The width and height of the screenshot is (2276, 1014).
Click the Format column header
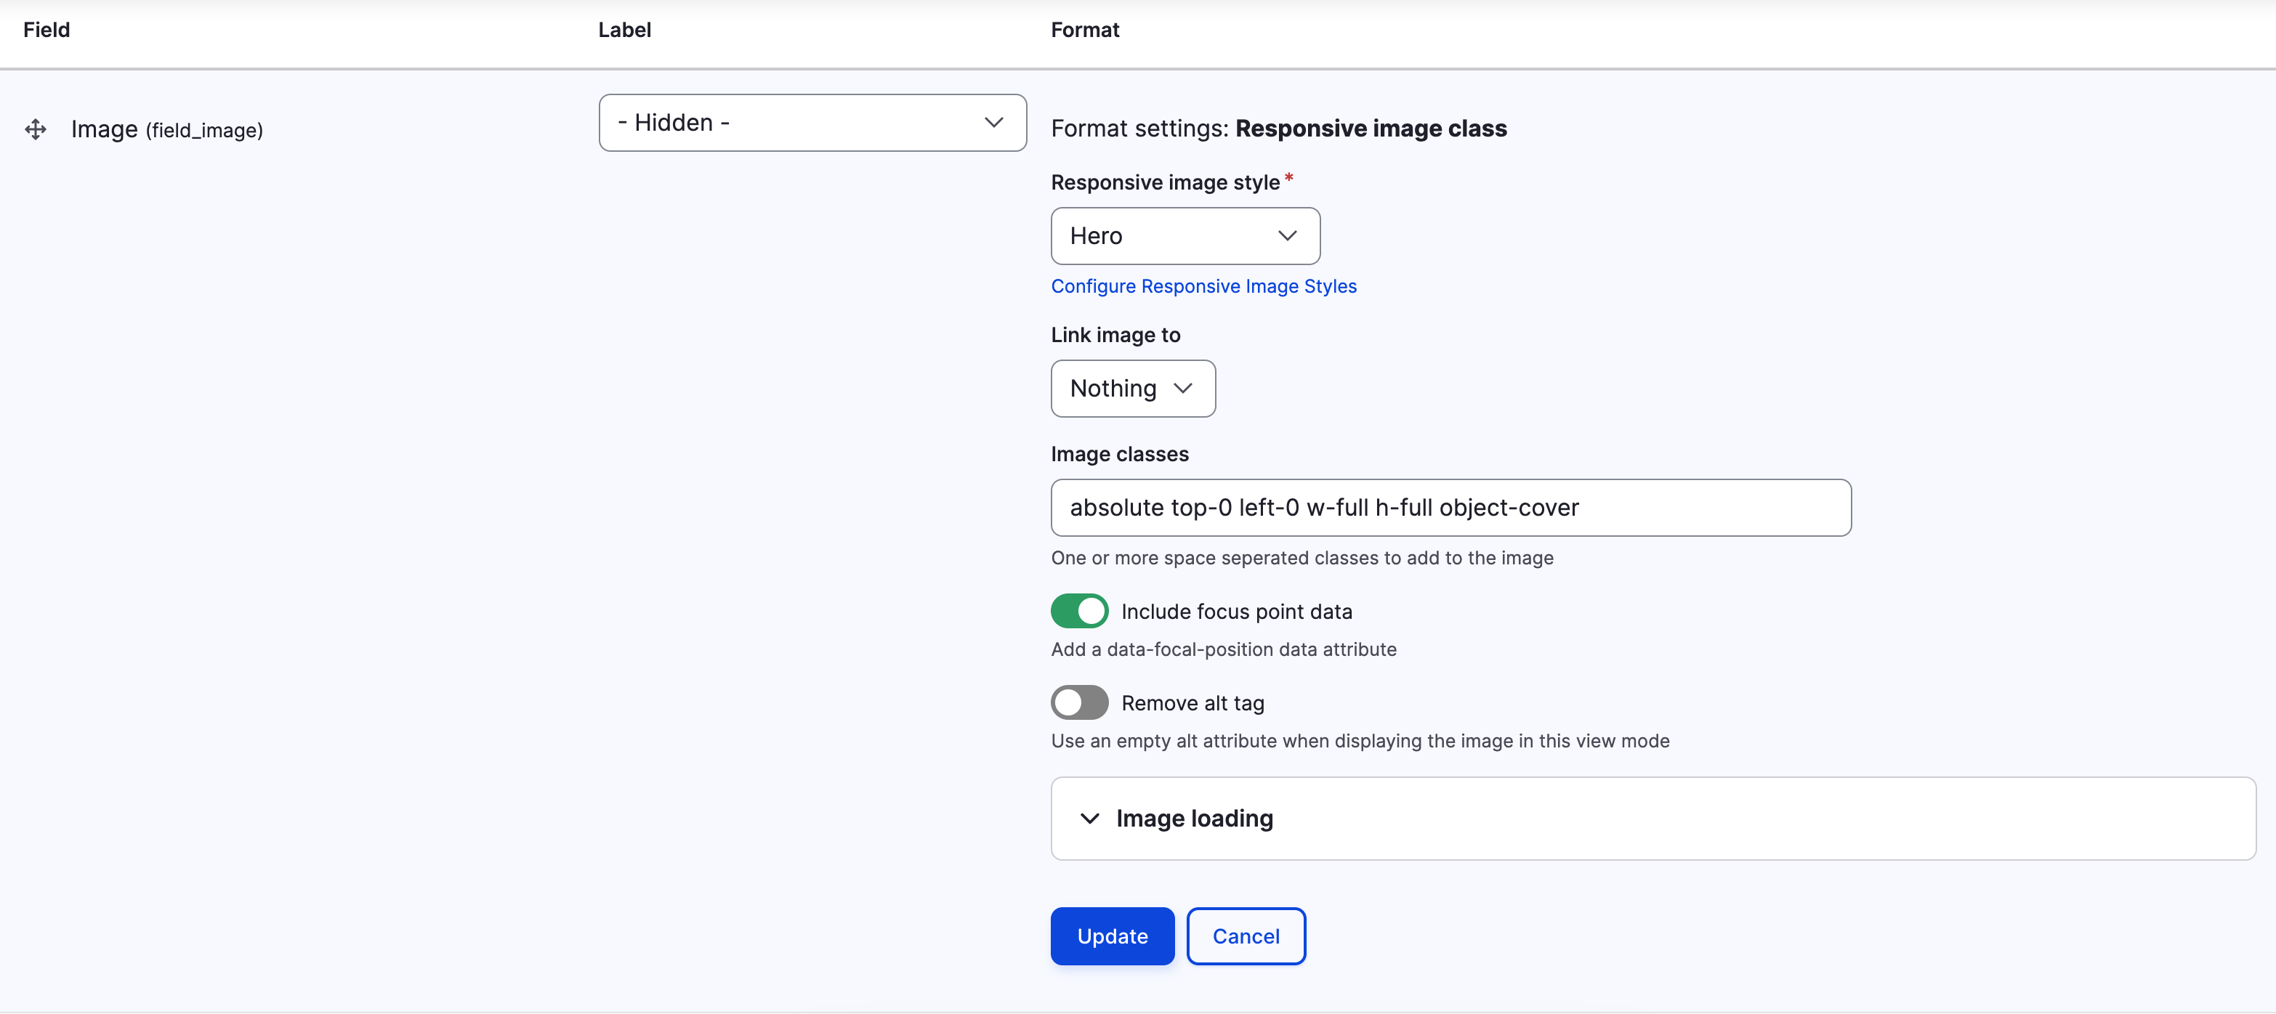[x=1084, y=29]
